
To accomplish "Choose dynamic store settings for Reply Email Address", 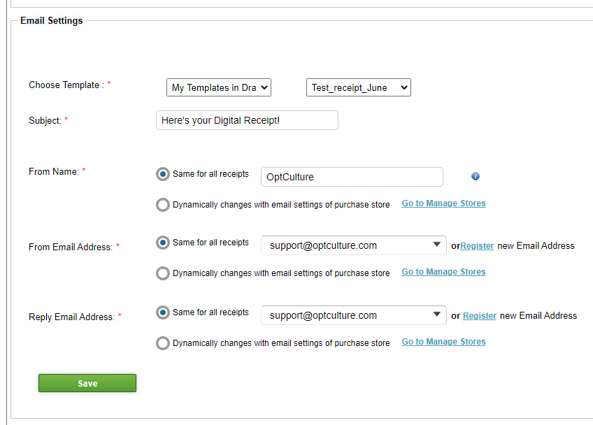I will (163, 343).
